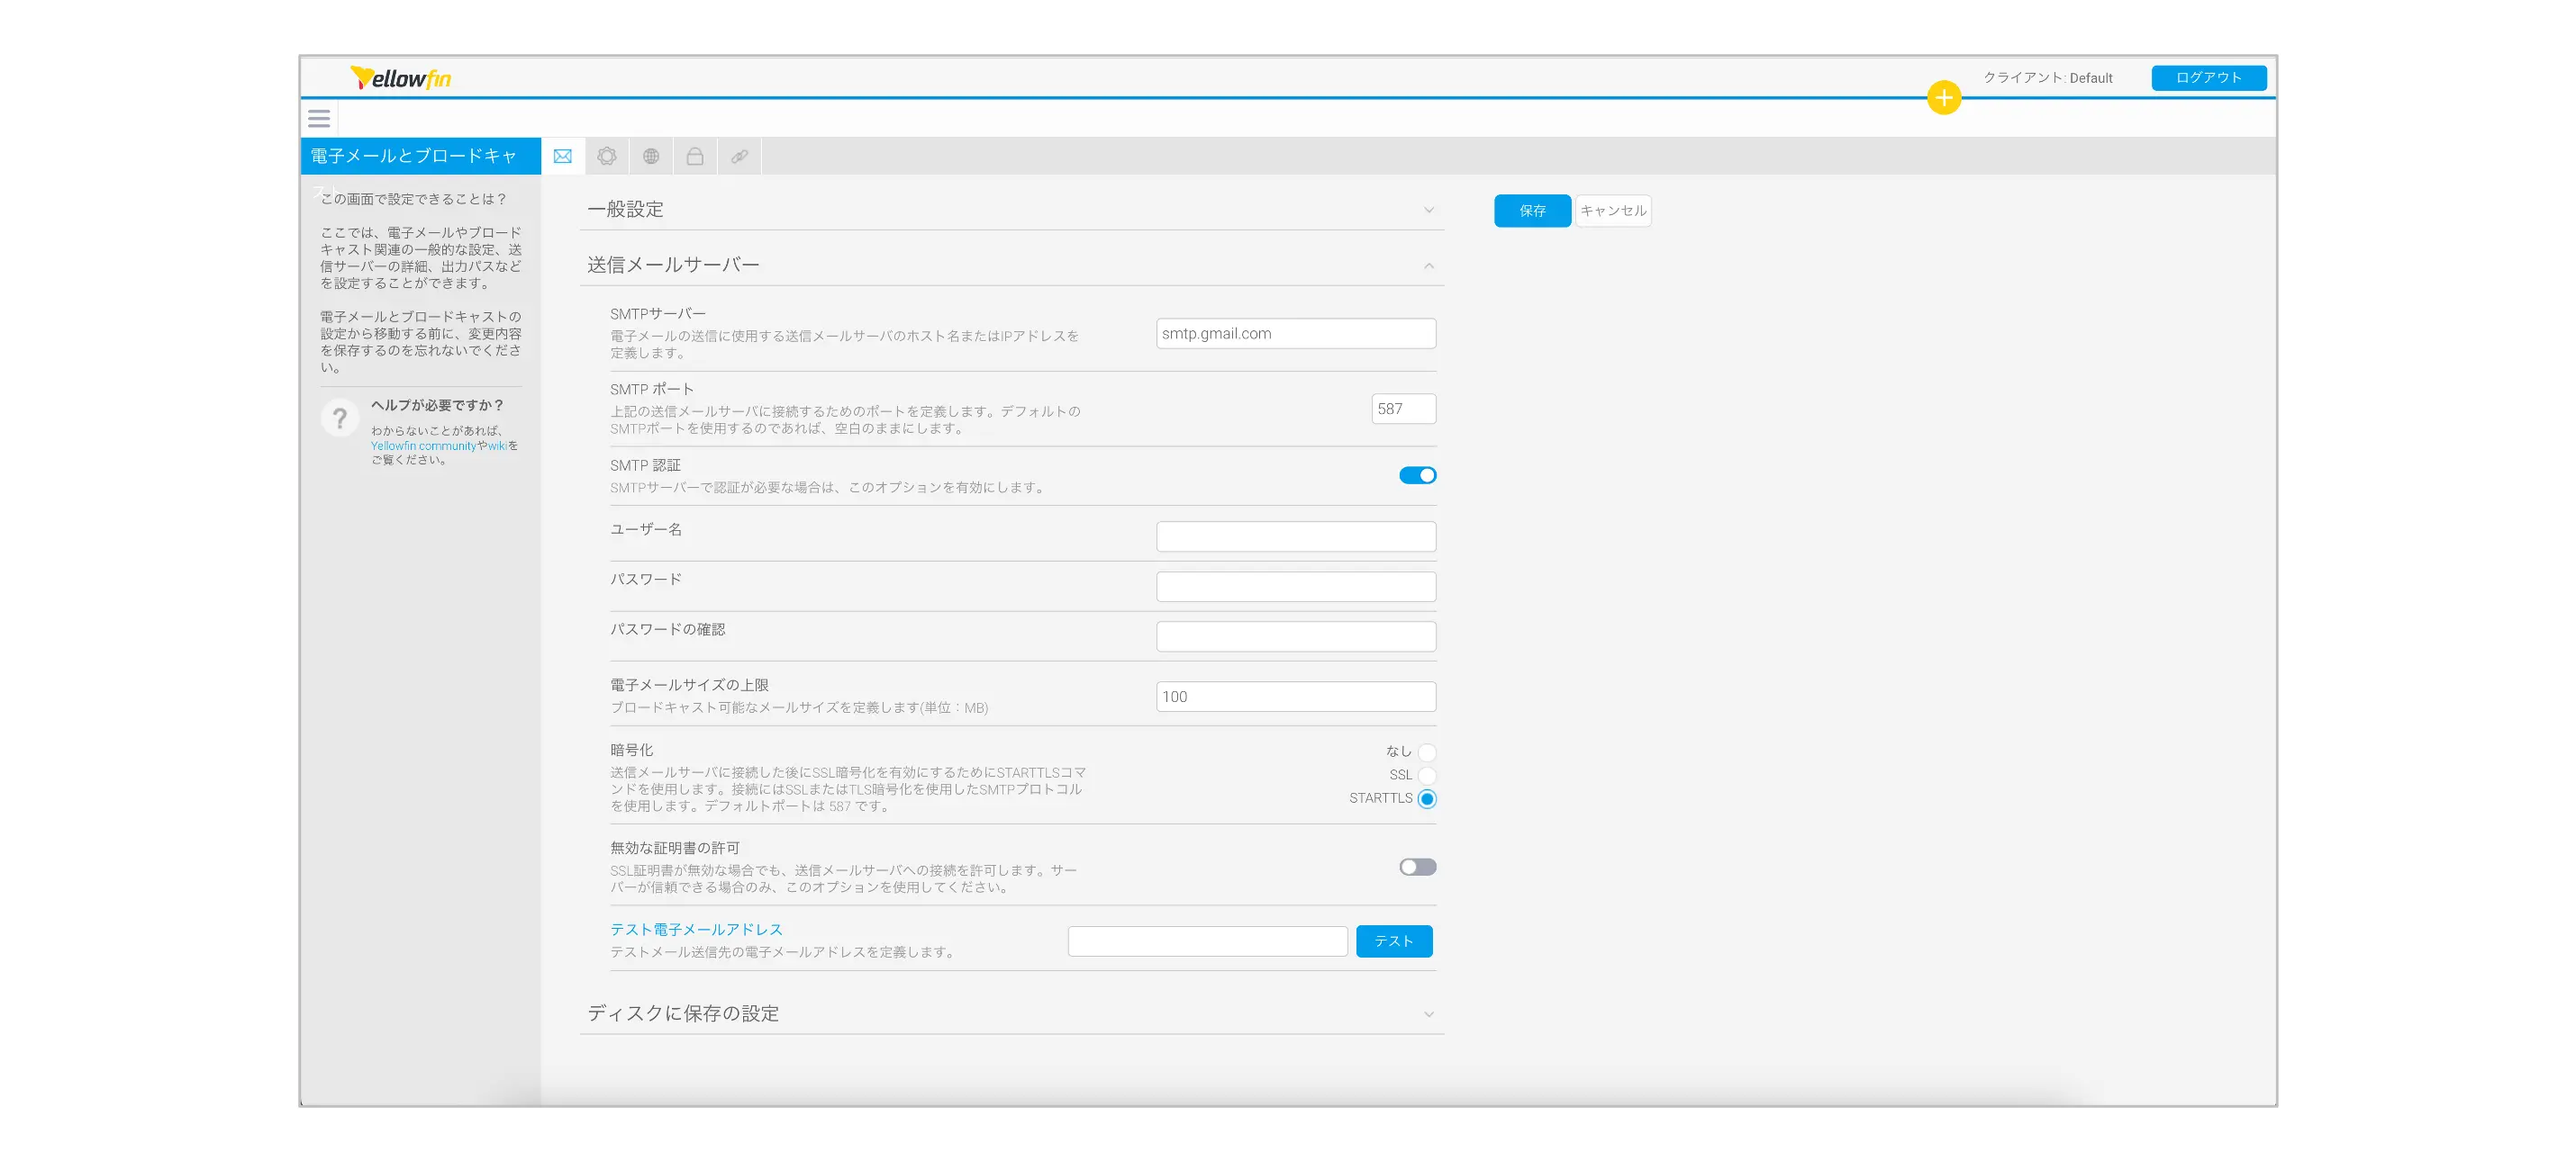This screenshot has height=1161, width=2576.
Task: Click the envelope email settings tab icon
Action: point(563,156)
